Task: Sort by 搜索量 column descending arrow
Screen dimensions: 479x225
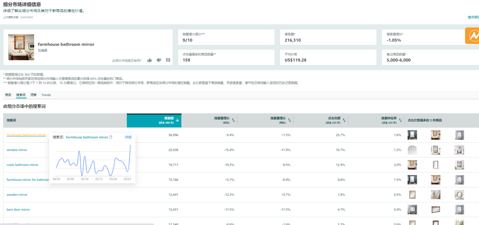Action: [177, 120]
